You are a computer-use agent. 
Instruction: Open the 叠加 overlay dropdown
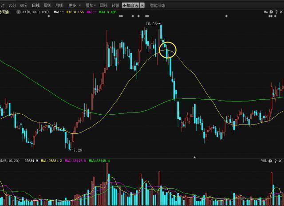click(x=90, y=5)
